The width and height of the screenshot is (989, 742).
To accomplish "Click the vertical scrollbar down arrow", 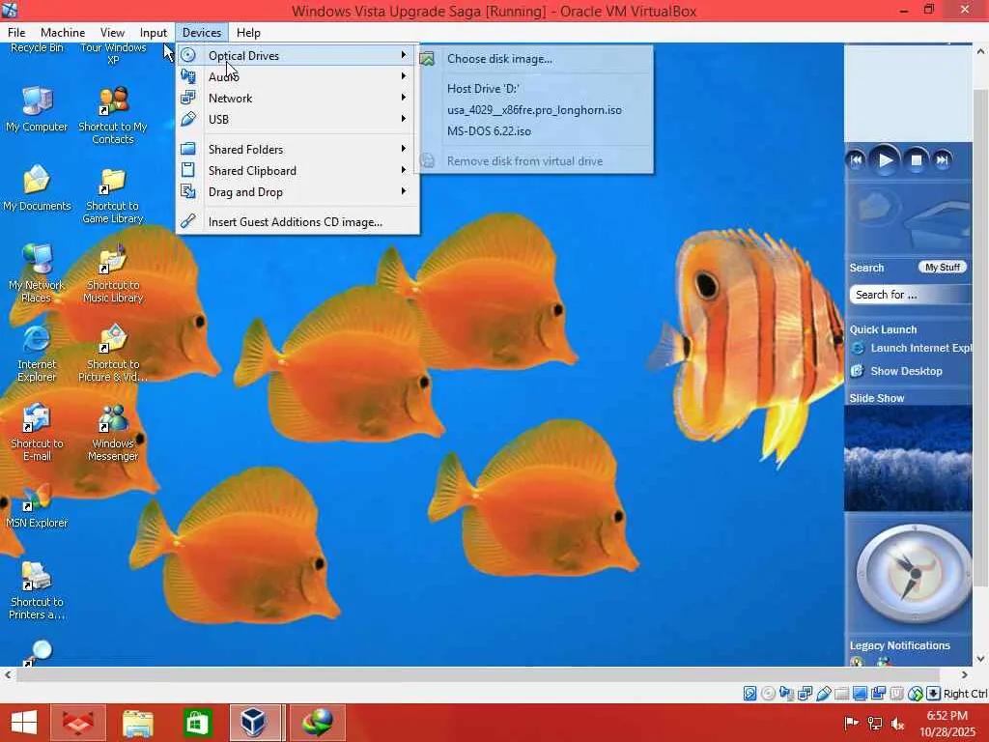I will (x=981, y=659).
